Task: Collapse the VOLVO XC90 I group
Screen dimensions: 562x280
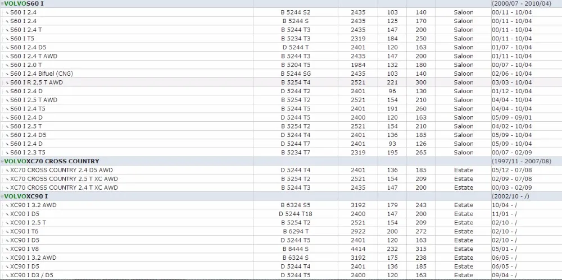Action: coord(2,196)
